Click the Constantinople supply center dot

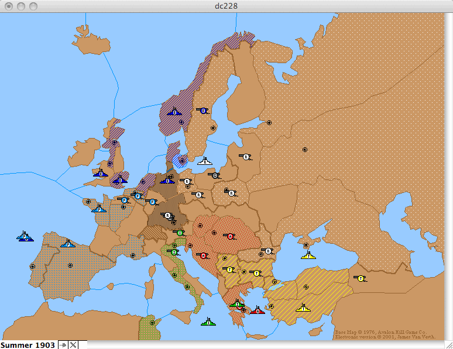[274, 282]
